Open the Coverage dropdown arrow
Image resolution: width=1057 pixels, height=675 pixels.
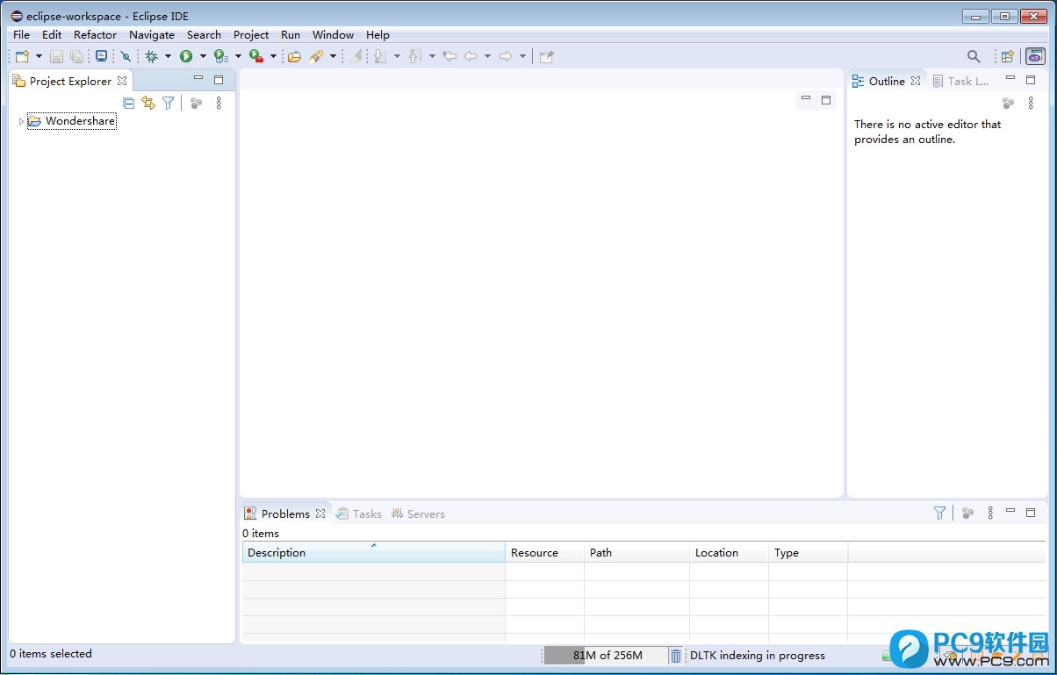(238, 56)
